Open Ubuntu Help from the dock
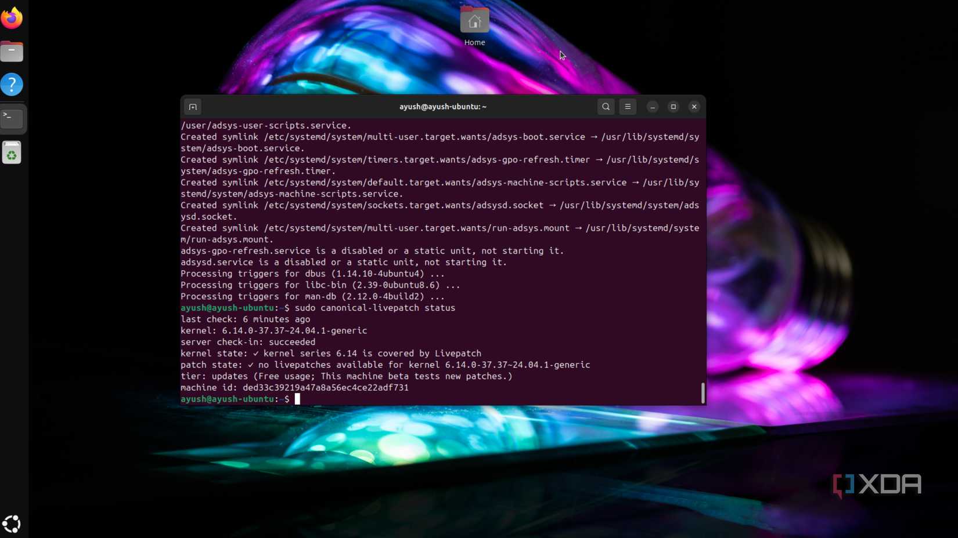Image resolution: width=958 pixels, height=538 pixels. coord(12,85)
